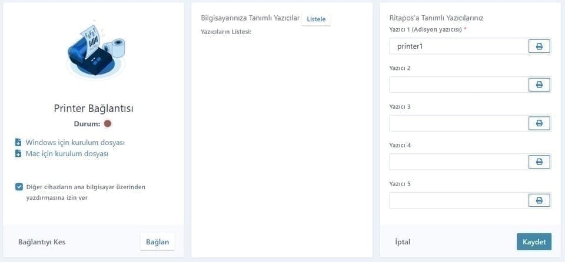Click the printer icon beside Yazıcı 5 field
This screenshot has height=262, width=565.
(x=539, y=200)
